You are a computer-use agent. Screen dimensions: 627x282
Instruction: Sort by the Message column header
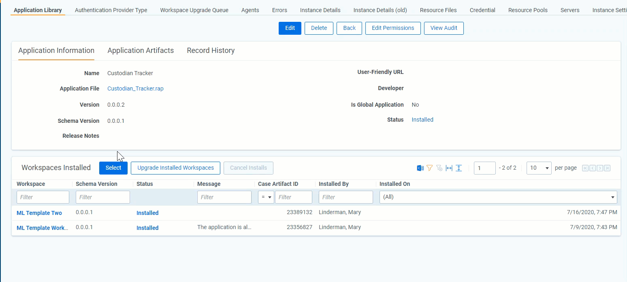point(209,184)
